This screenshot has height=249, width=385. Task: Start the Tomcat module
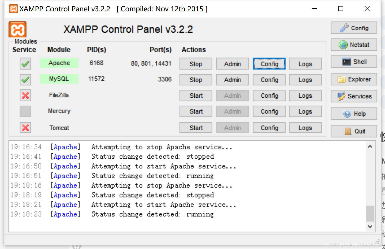point(196,128)
